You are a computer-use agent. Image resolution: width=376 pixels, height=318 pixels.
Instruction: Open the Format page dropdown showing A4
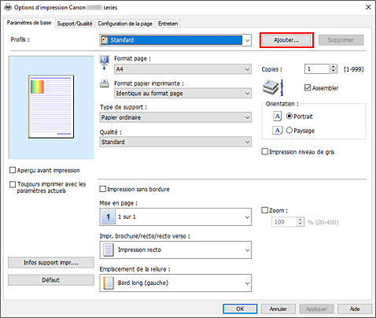[x=182, y=69]
